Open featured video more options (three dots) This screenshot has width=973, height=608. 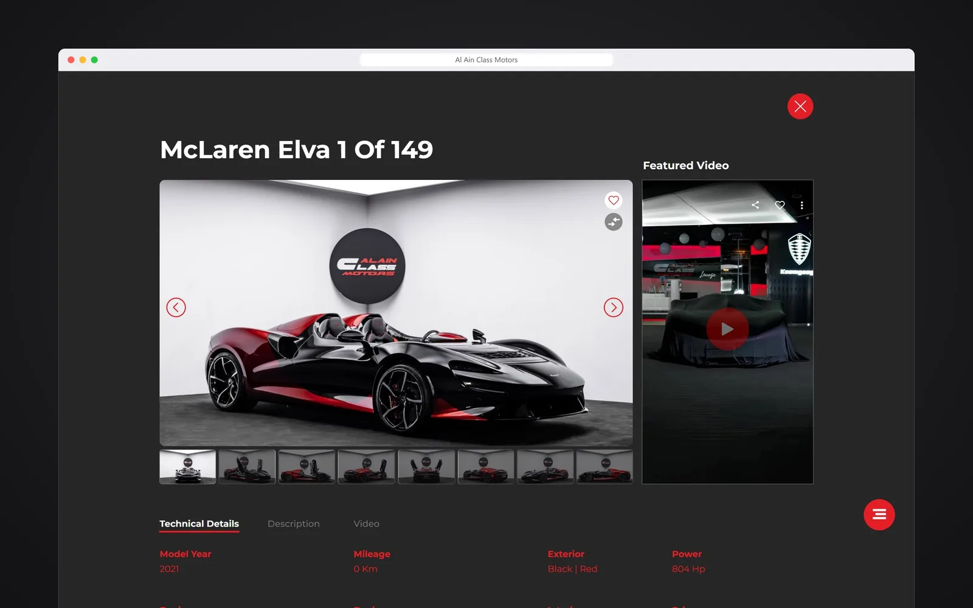click(802, 206)
